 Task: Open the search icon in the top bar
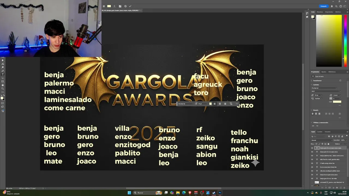click(x=336, y=6)
